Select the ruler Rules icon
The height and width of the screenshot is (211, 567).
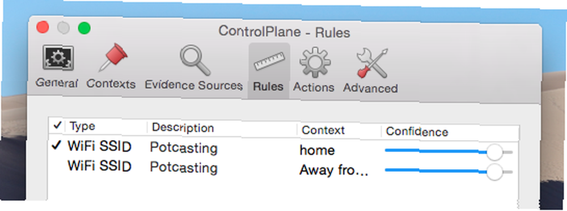[269, 61]
